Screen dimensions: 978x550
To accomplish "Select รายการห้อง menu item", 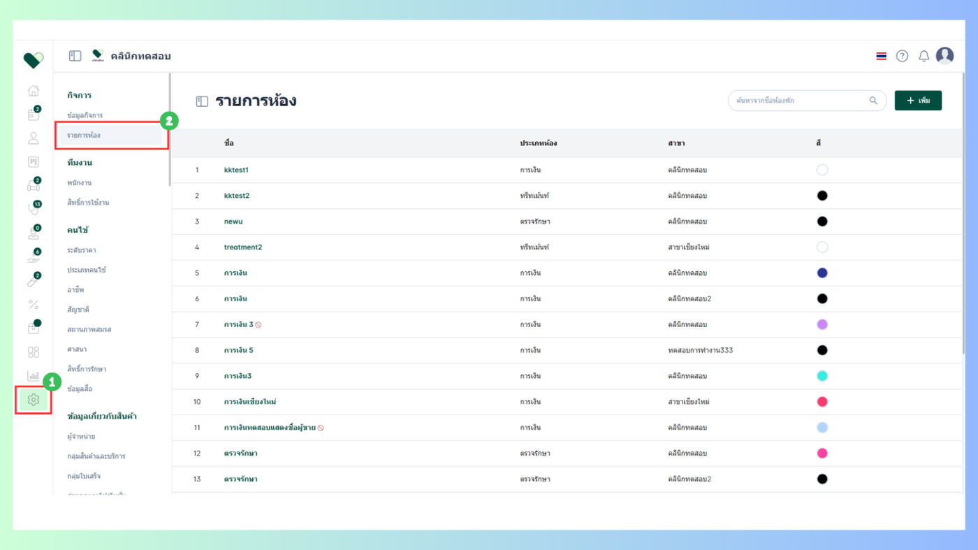I will coord(110,135).
